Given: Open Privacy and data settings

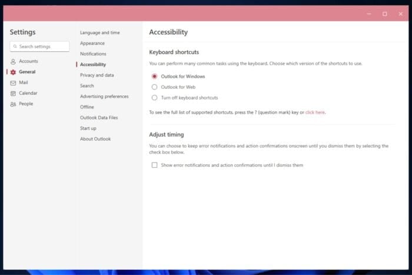Looking at the screenshot, I should coord(97,75).
